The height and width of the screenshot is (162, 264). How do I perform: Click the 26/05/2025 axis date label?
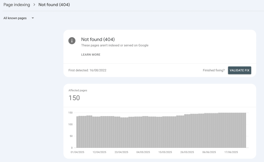[x=187, y=152]
